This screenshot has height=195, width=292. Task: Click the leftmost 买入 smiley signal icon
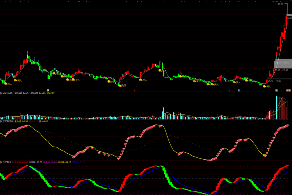[6, 84]
